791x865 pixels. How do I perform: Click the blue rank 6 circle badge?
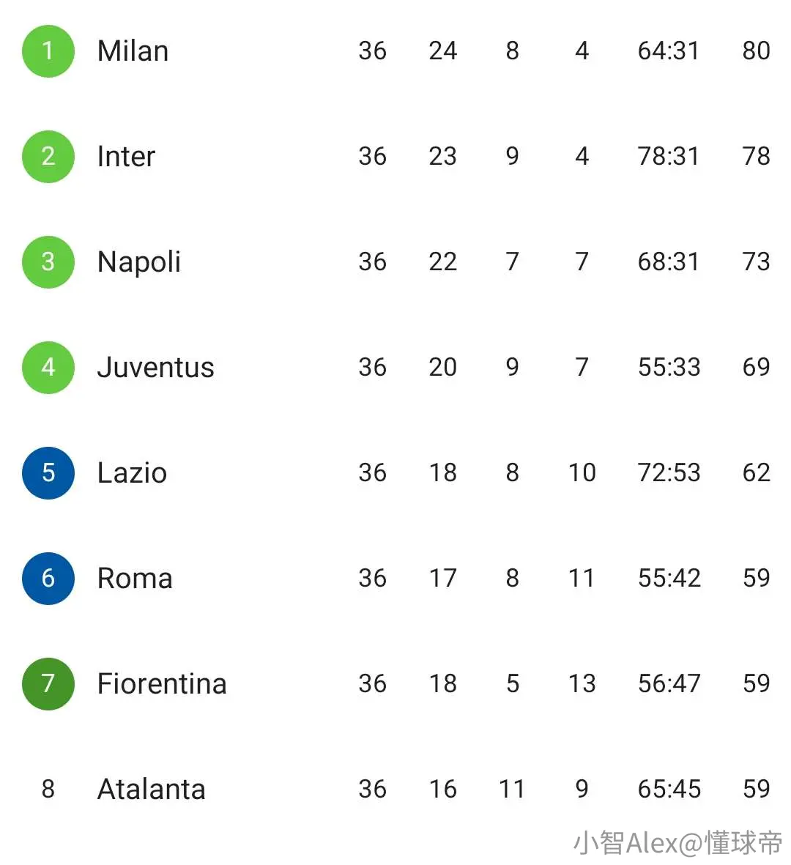(x=48, y=578)
